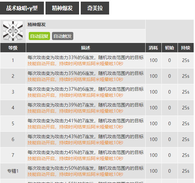
Task: Click the gray 自动触发 tag
Action: pos(63,36)
